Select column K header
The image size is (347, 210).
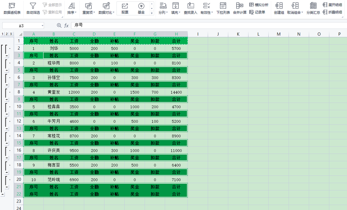coord(238,34)
